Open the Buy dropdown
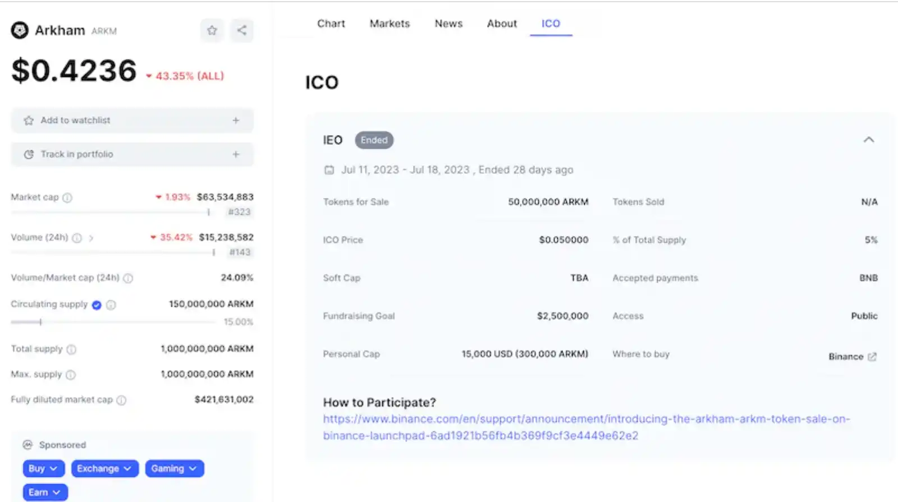This screenshot has height=502, width=898. [x=44, y=468]
